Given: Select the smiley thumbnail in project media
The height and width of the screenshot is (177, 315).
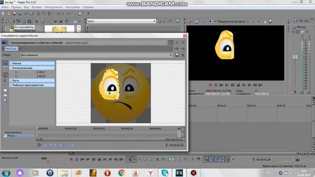Looking at the screenshot, I should click(59, 29).
